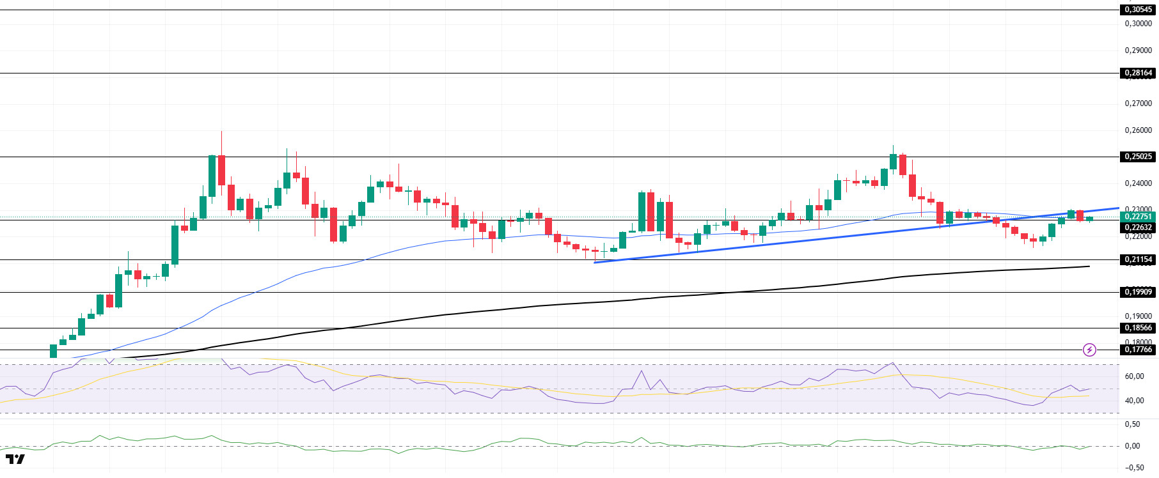Click the 0,50 oscillator scale value
Screen dimensions: 1159x478
point(1132,424)
